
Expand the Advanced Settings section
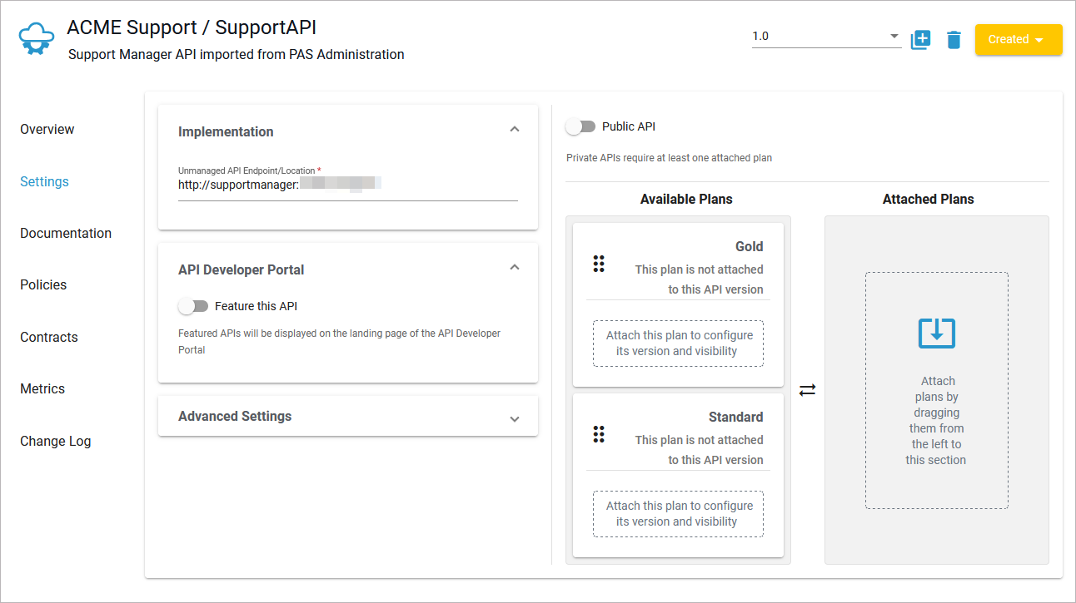(x=514, y=418)
